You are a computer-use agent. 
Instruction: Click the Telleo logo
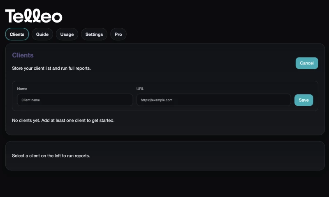[x=34, y=16]
